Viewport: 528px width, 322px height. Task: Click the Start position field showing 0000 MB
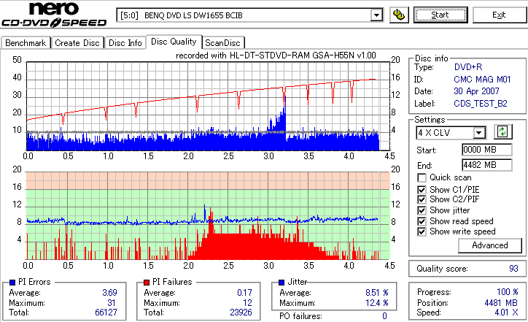point(487,150)
